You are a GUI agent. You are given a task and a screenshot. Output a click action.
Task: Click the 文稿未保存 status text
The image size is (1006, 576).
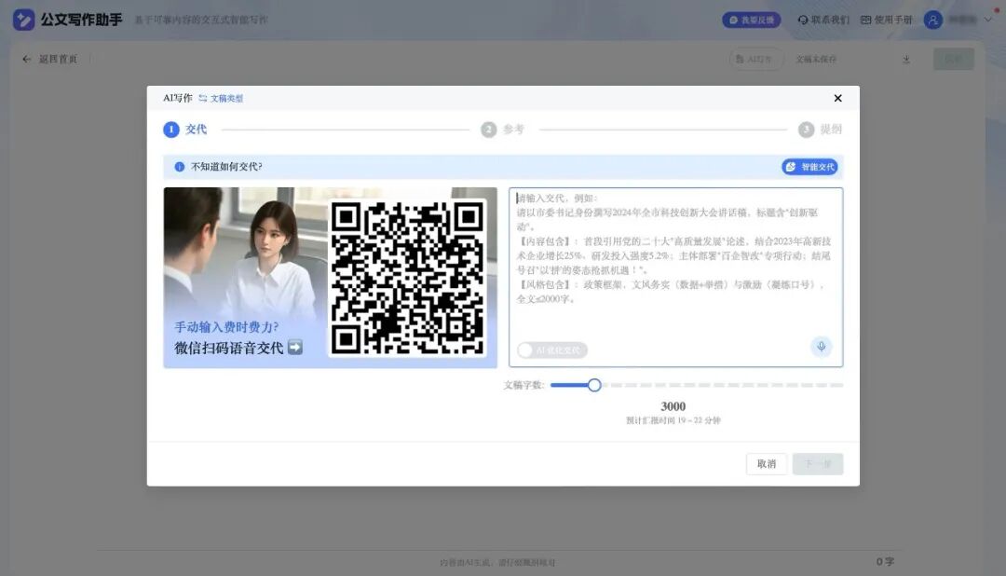[x=816, y=59]
